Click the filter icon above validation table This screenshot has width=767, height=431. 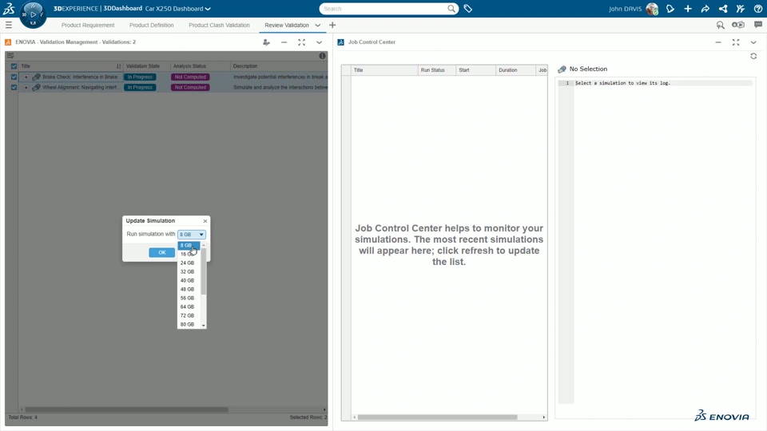10,56
